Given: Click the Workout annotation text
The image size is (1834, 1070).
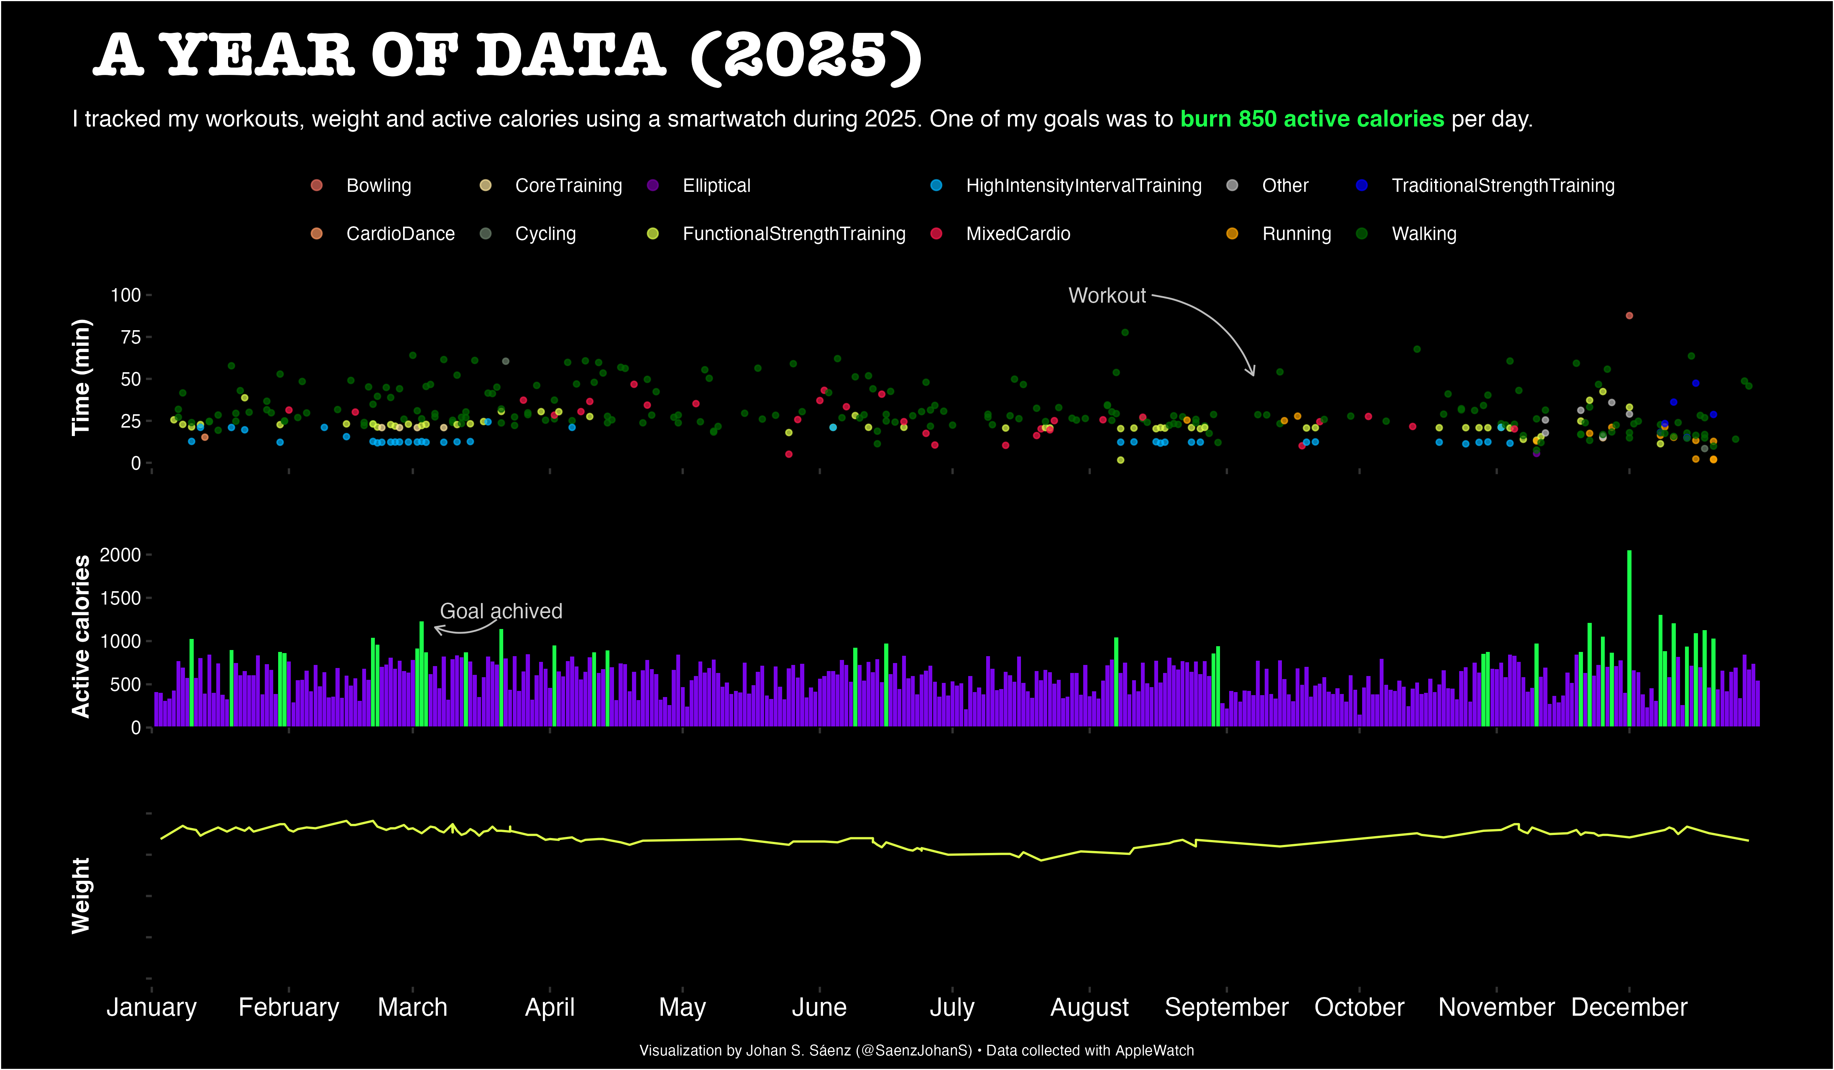Looking at the screenshot, I should pos(1107,295).
